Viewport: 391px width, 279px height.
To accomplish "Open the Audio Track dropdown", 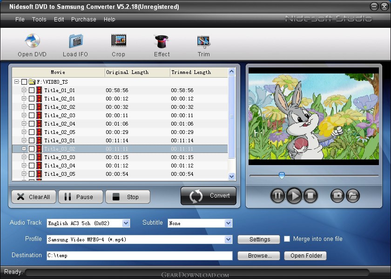I will coord(126,223).
